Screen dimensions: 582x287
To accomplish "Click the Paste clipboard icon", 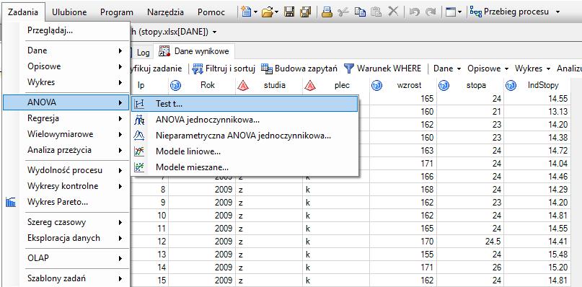I will 376,12.
